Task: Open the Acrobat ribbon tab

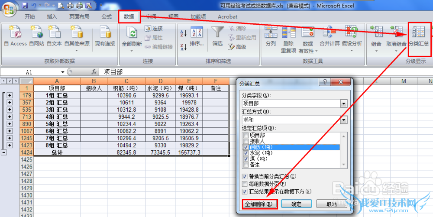Action: click(228, 17)
